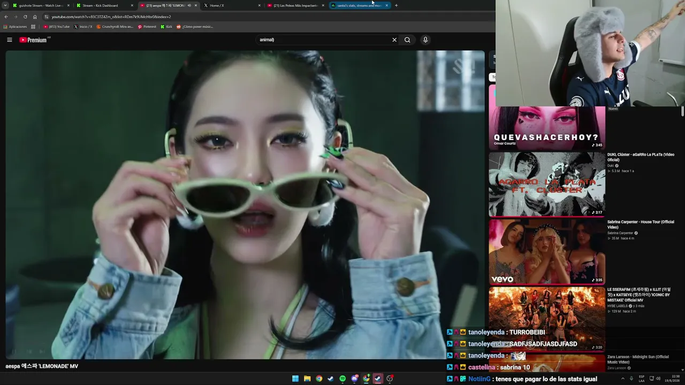
Task: Visit the HYBE LABELS channel link
Action: [618, 306]
